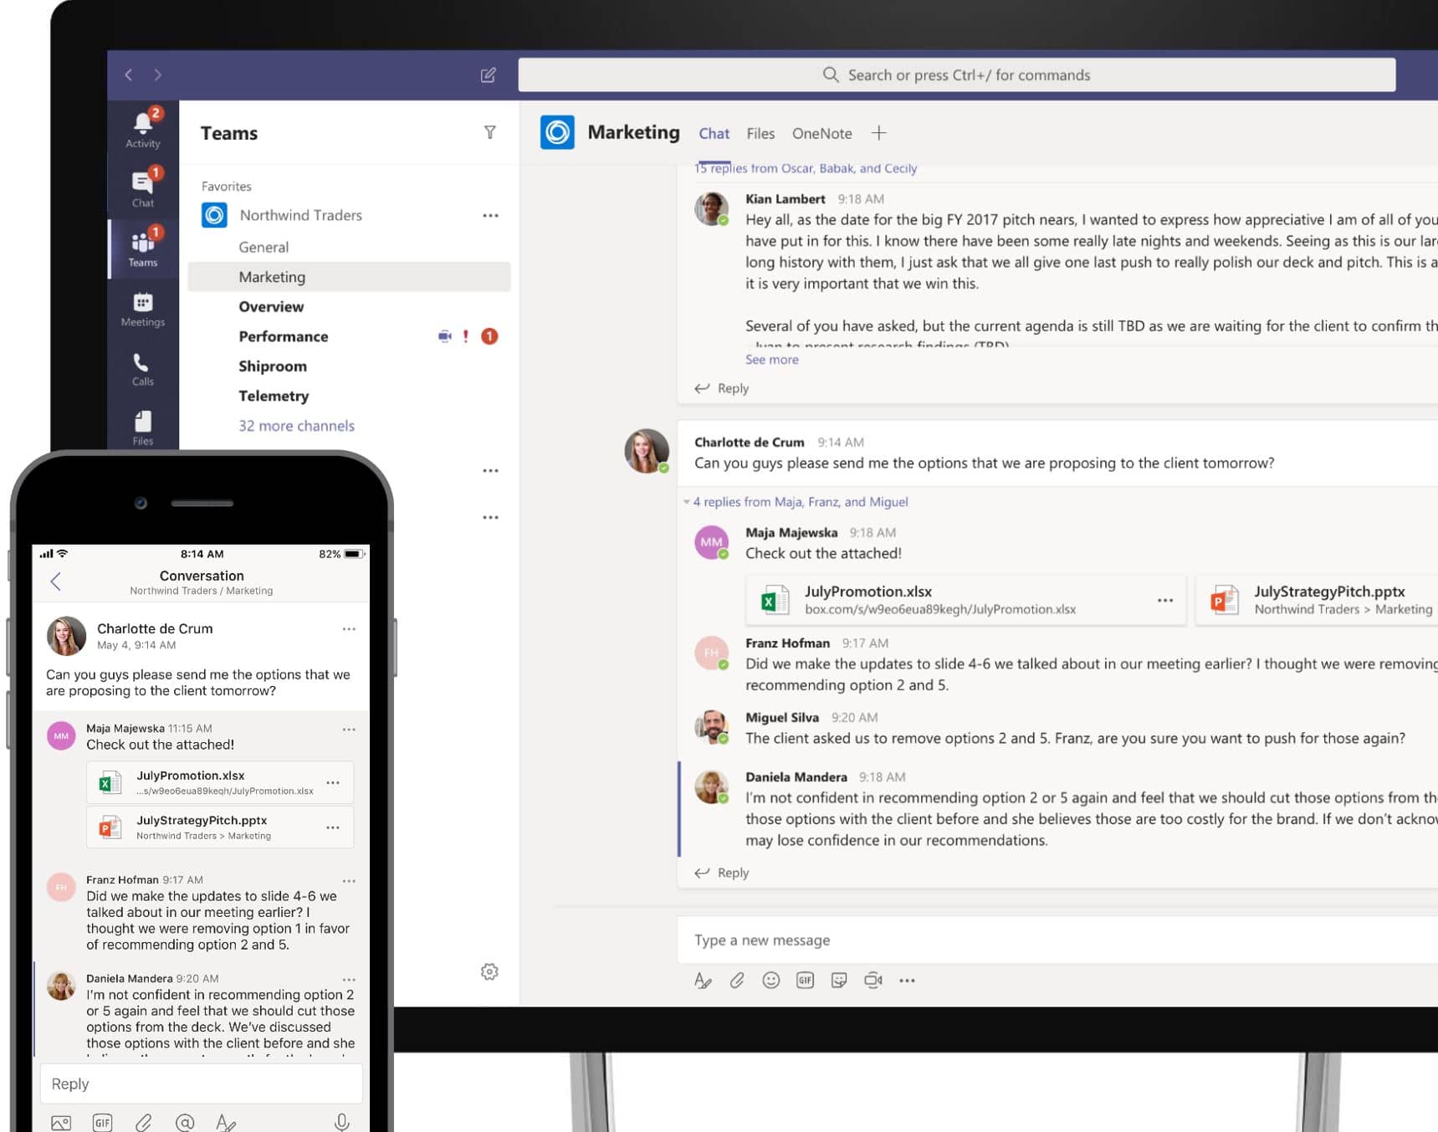Expand 15 replies from Oscar, Babak, and Cecily
The height and width of the screenshot is (1132, 1438).
pyautogui.click(x=806, y=168)
